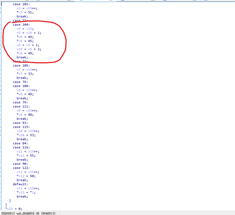
Task: Click the statement '*v11 = 55;'
Action: pyautogui.click(x=26, y=156)
